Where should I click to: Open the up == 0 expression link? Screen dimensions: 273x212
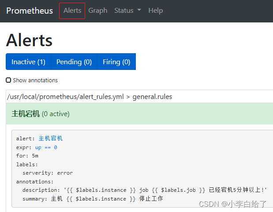click(46, 147)
